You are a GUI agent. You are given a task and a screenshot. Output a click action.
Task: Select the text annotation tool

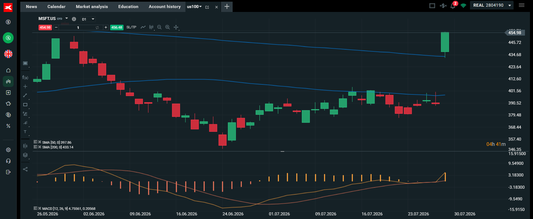(25, 132)
